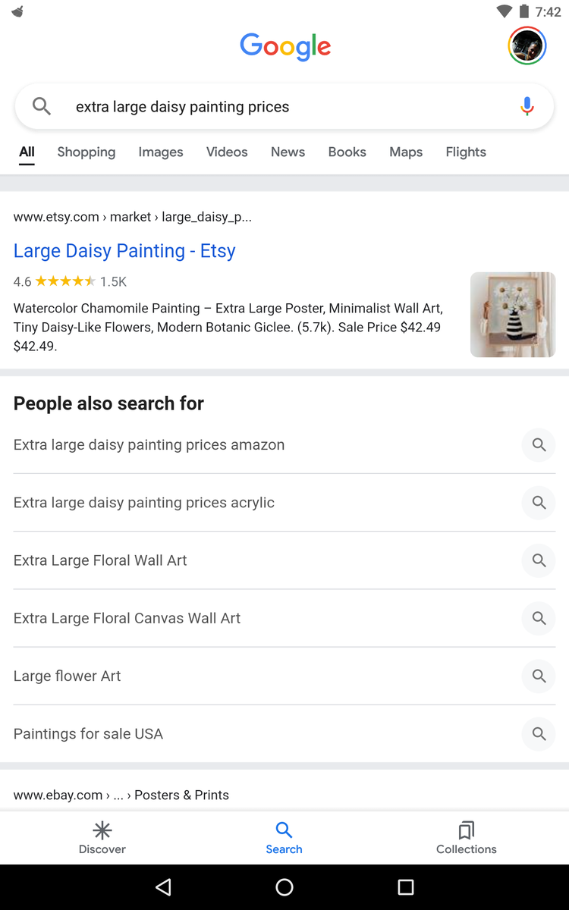Open Collections from the bottom bar
The height and width of the screenshot is (910, 569).
click(x=466, y=837)
